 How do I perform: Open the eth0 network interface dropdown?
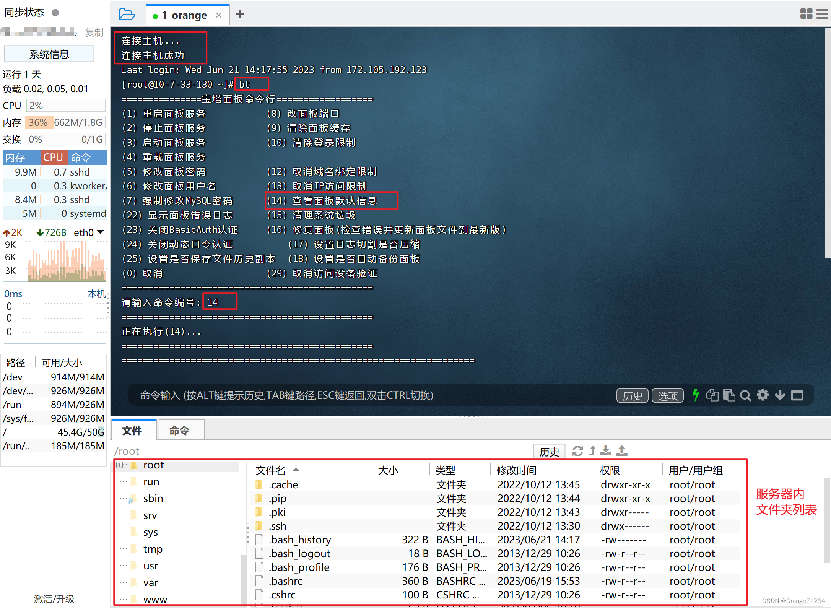[x=101, y=232]
